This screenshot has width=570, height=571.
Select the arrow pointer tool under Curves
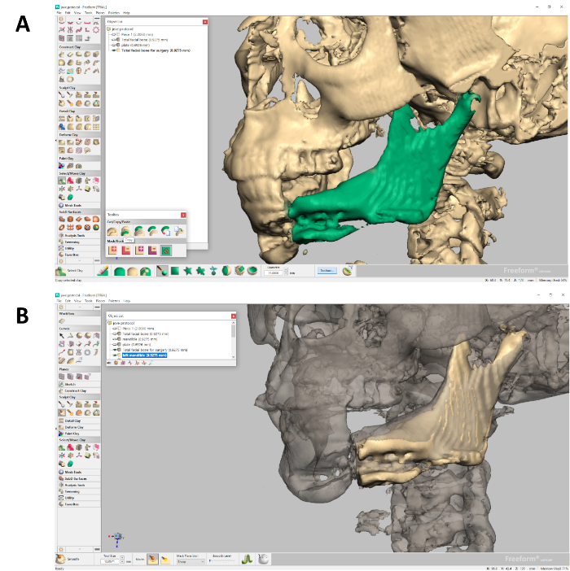tap(62, 335)
